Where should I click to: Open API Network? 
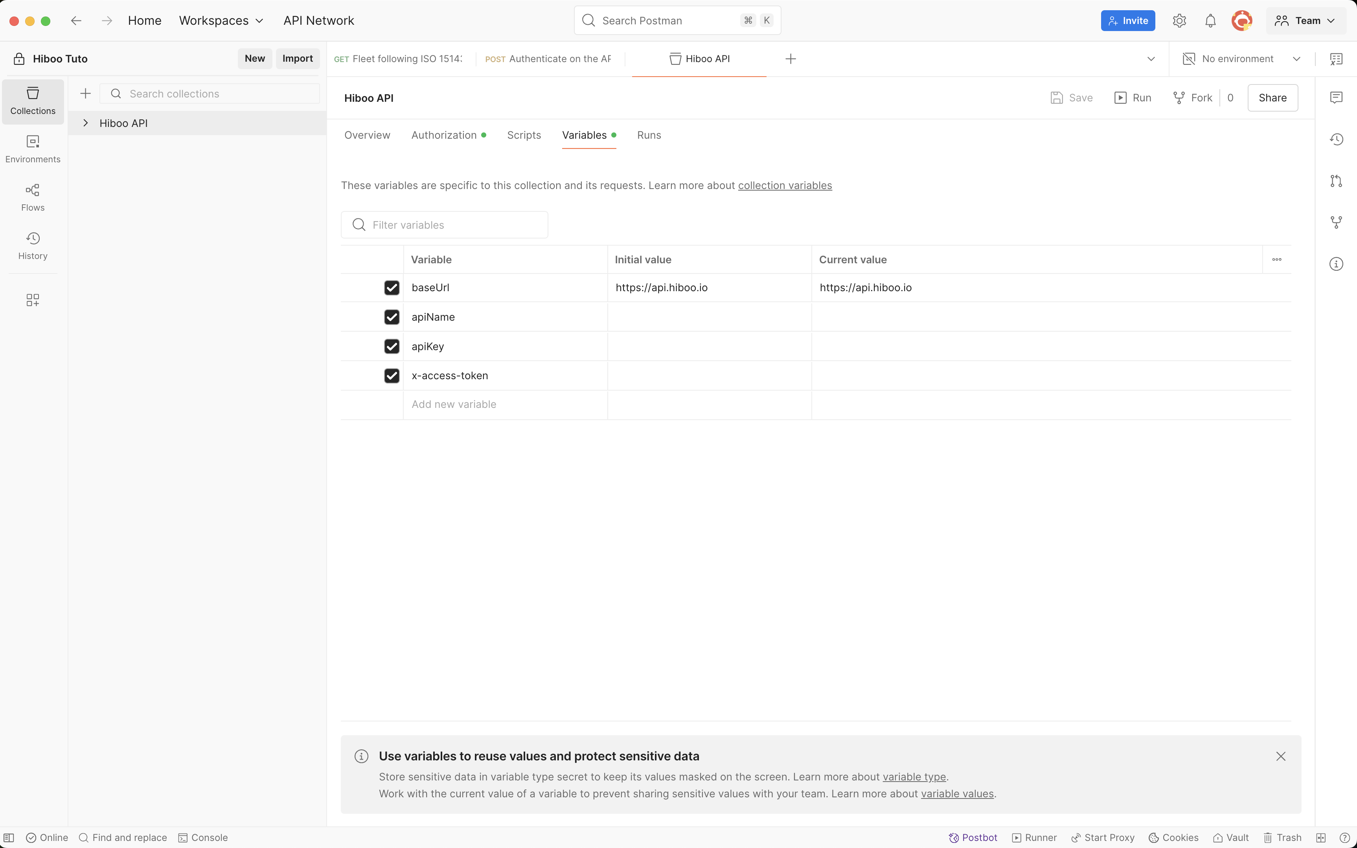coord(319,21)
